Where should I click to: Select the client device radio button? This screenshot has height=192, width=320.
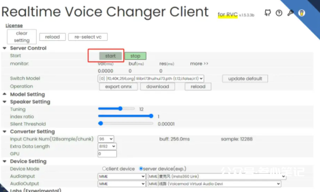coord(104,168)
